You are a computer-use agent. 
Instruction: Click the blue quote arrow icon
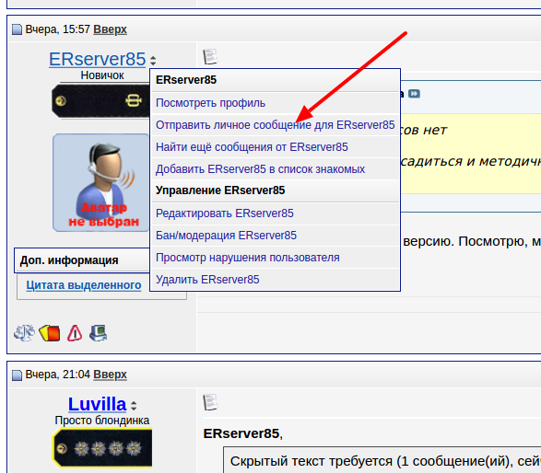coord(414,94)
